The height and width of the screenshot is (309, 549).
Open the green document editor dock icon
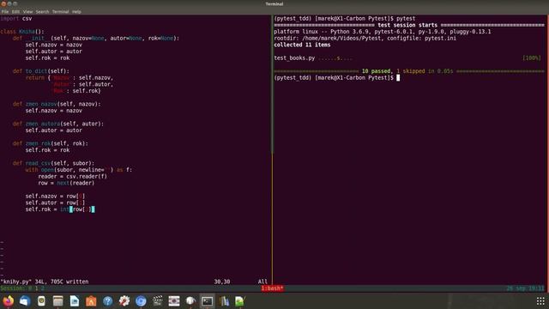click(240, 301)
